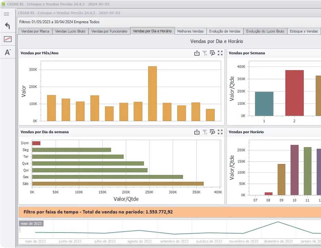Click the tallest bar in Vendas por Mês/Ano
This screenshot has height=248, width=321.
click(x=153, y=93)
